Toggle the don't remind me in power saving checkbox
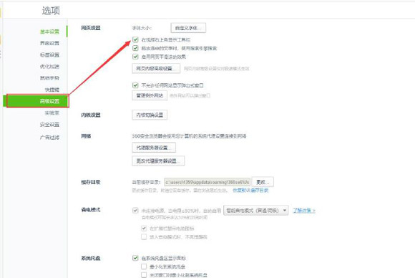 (x=144, y=236)
